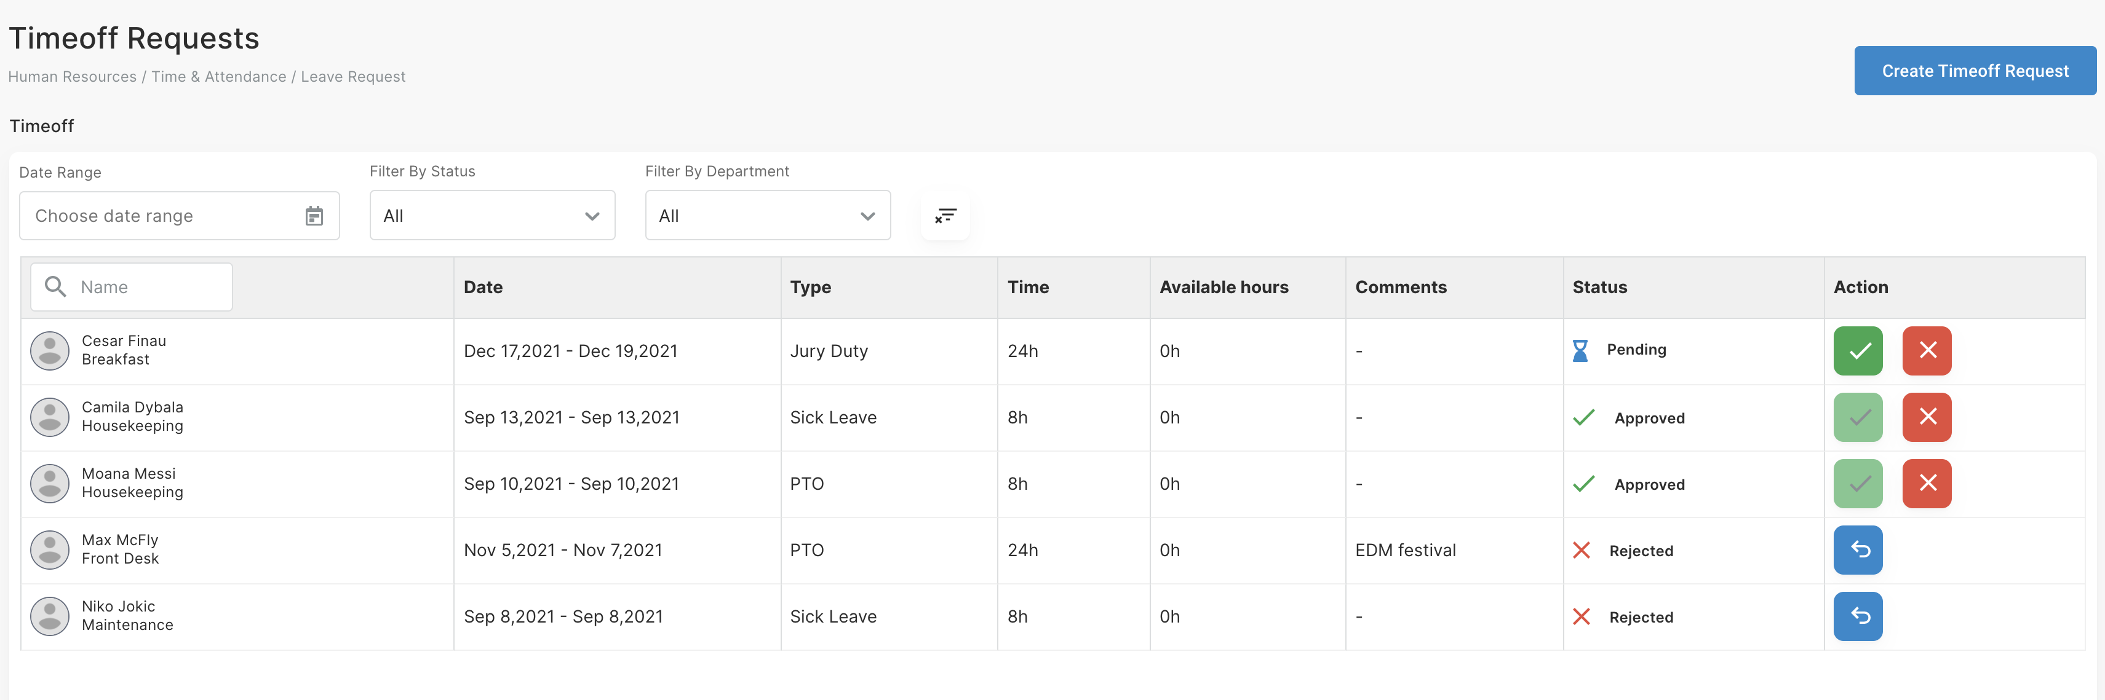Click date Dec 17,2021 - Dec 19,2021
The image size is (2105, 700).
[570, 351]
